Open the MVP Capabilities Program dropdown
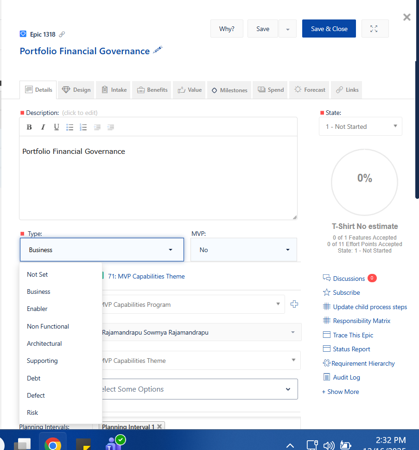The height and width of the screenshot is (450, 419). pyautogui.click(x=194, y=304)
